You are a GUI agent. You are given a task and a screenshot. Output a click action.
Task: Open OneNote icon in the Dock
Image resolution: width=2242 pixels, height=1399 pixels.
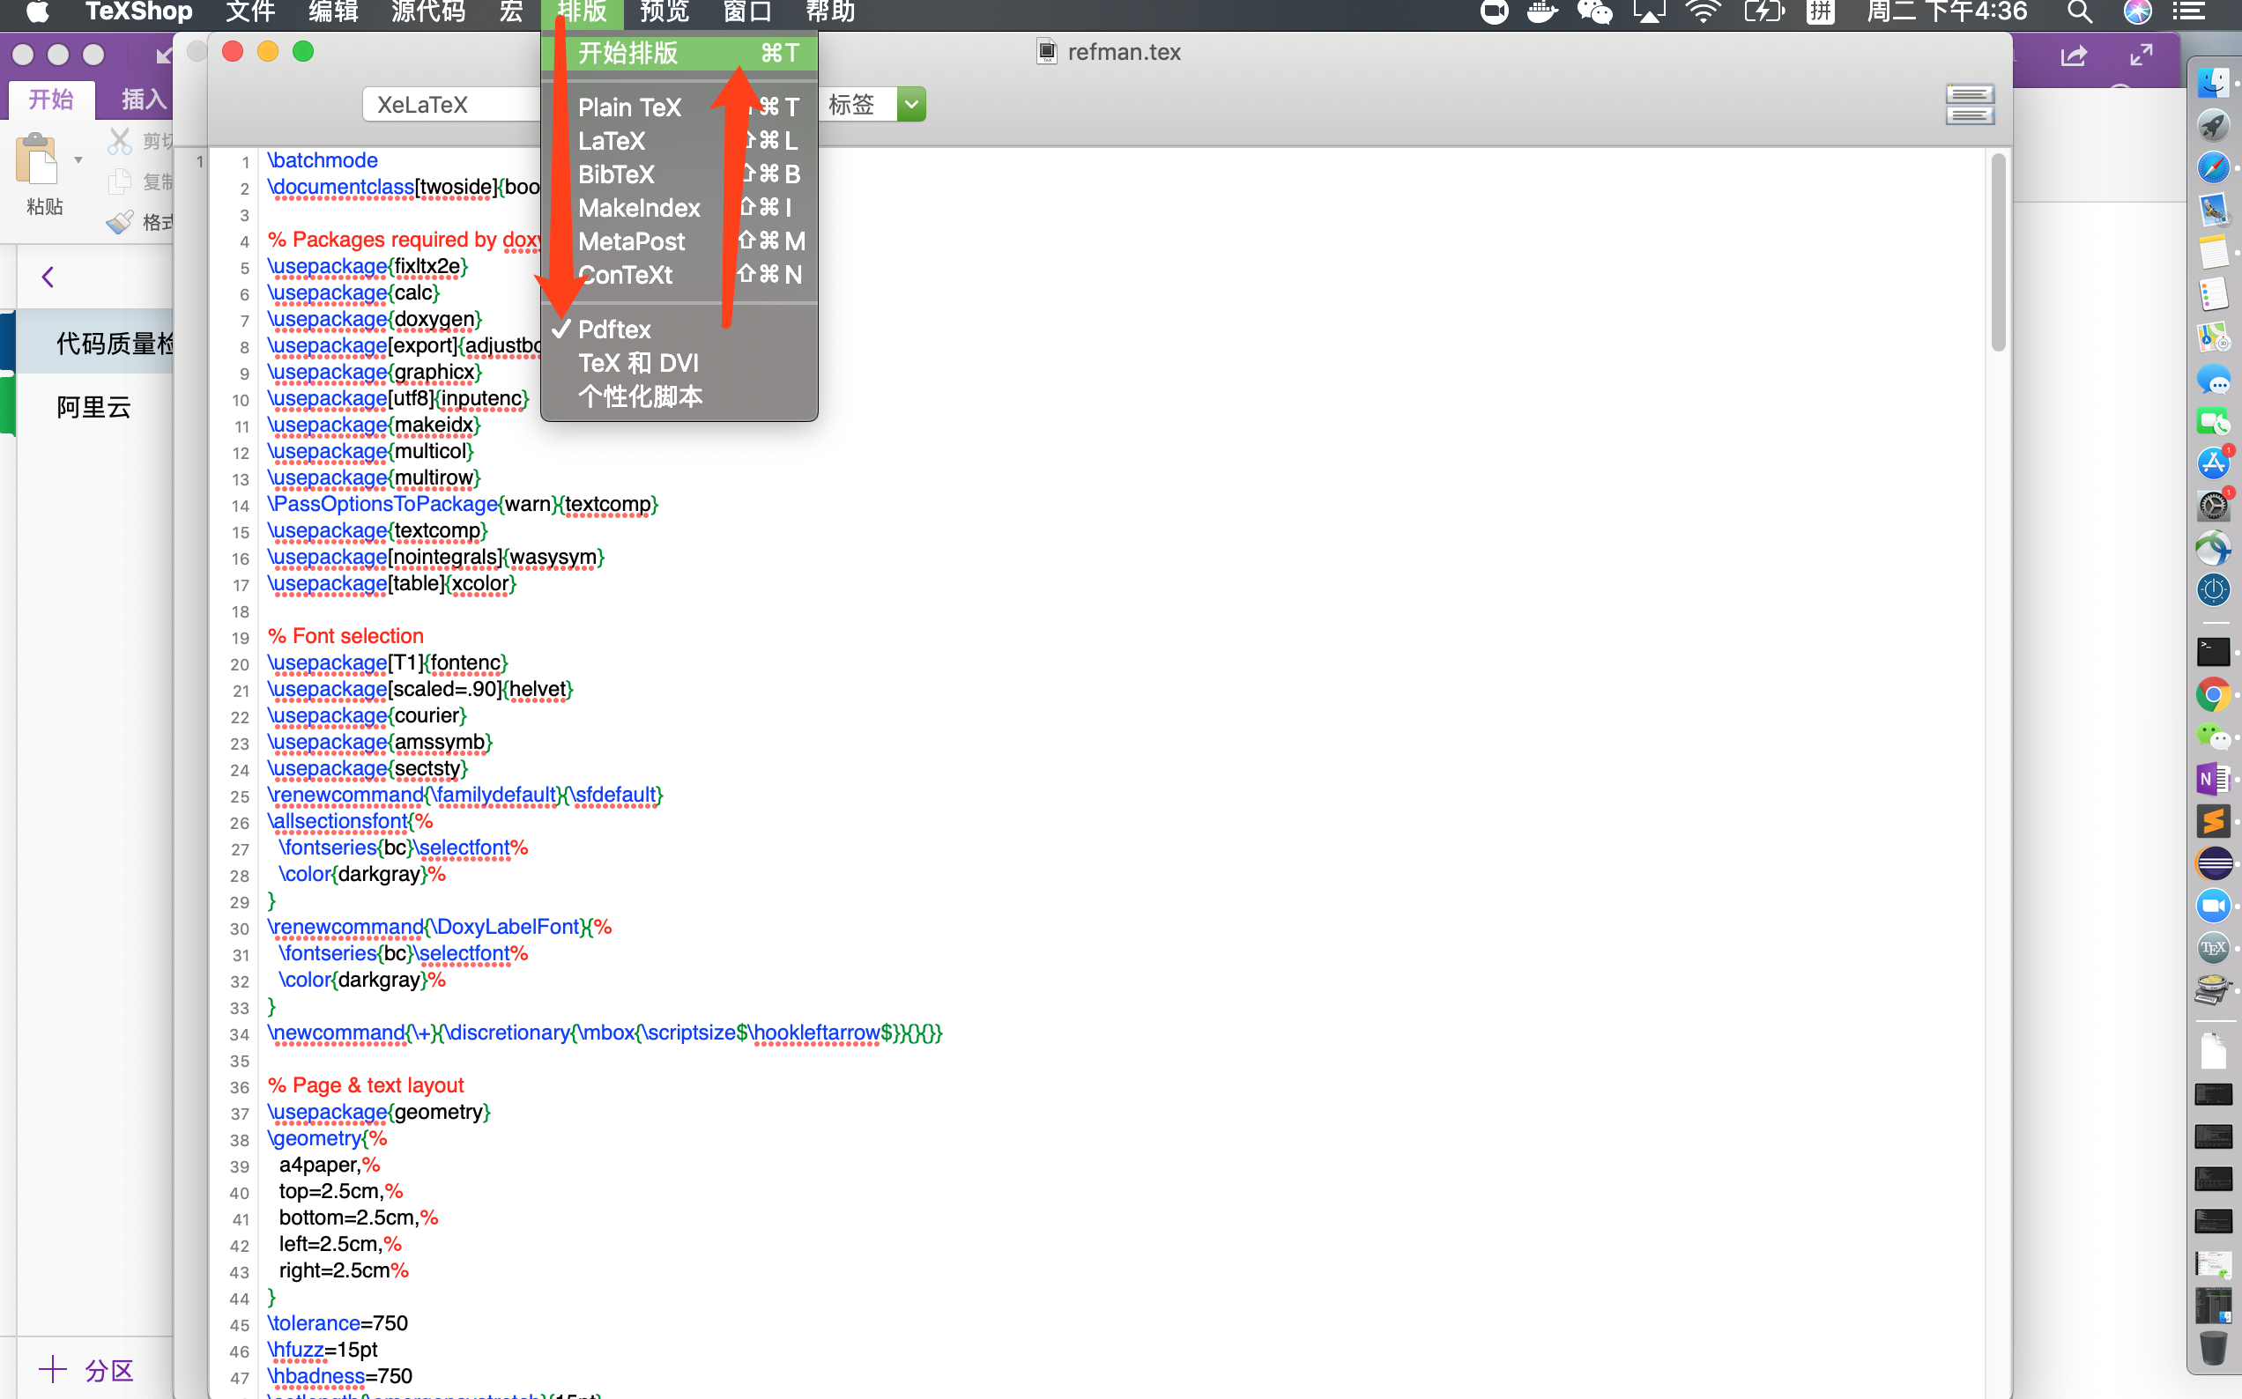click(x=2212, y=779)
